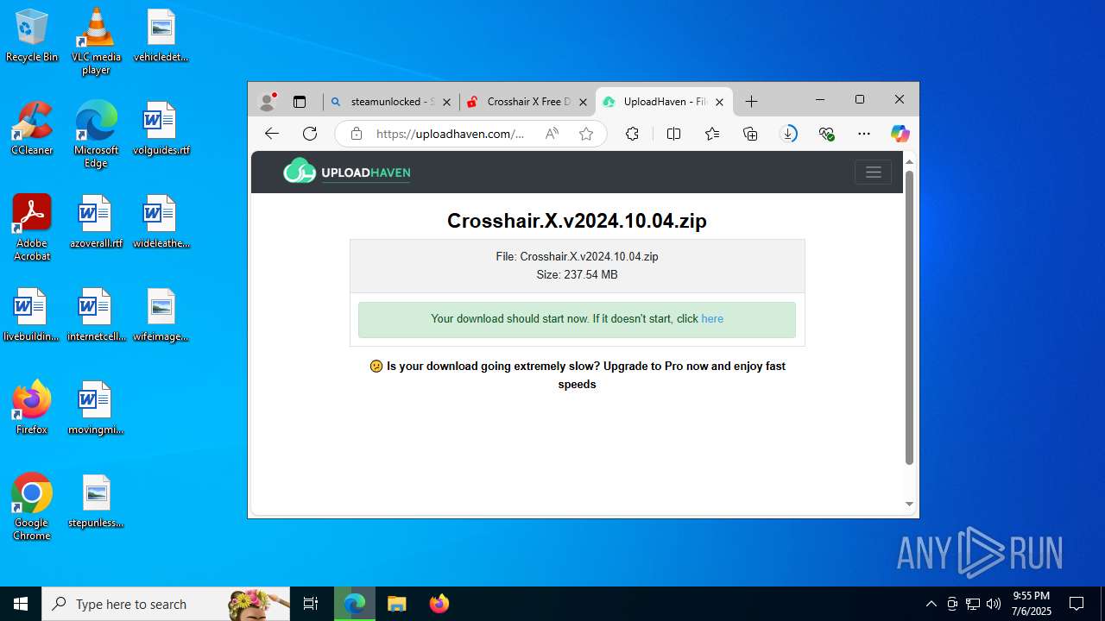Add this page to favorites star
Image resolution: width=1105 pixels, height=621 pixels.
(586, 134)
